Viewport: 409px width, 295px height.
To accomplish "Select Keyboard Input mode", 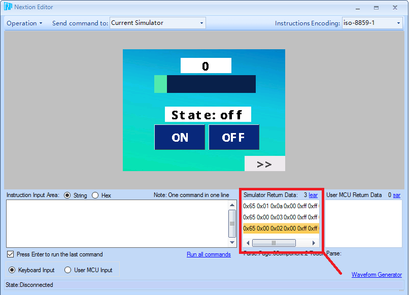I will tap(12, 270).
